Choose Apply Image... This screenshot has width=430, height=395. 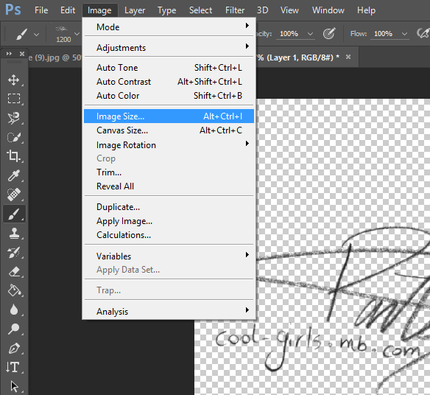169,220
